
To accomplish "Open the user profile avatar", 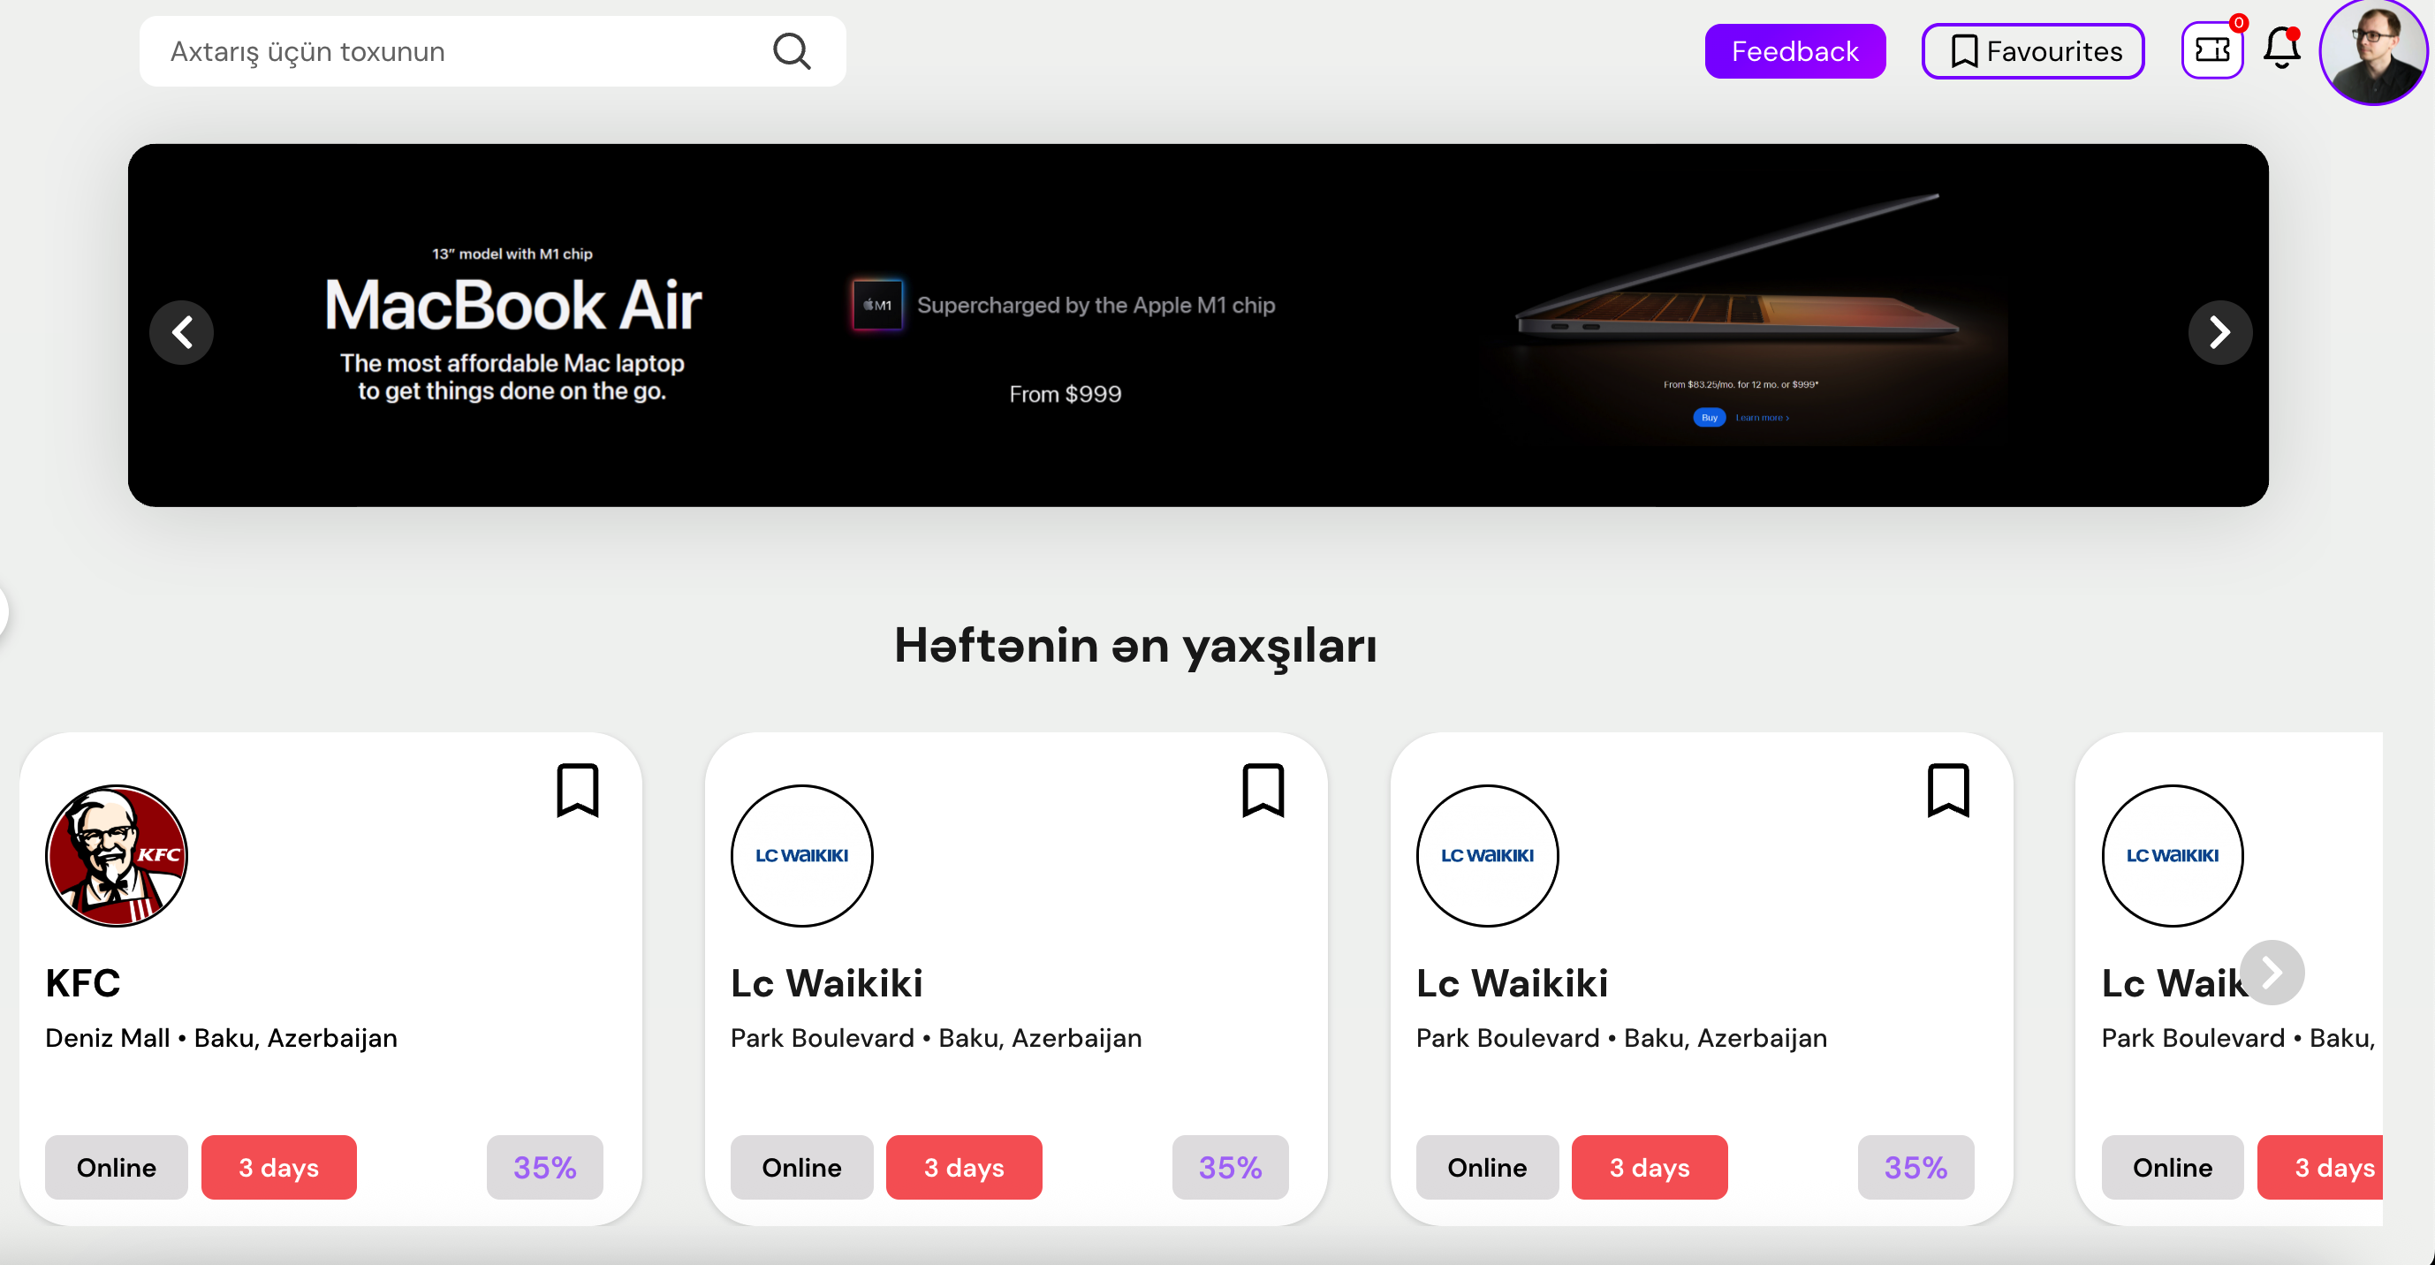I will click(x=2375, y=51).
